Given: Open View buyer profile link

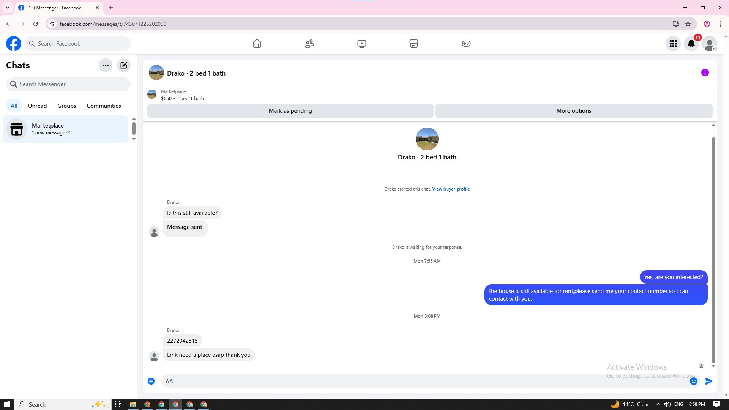Looking at the screenshot, I should tap(451, 189).
